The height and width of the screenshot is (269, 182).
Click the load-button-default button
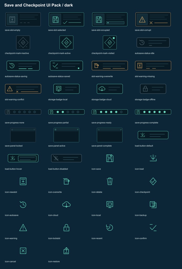tap(153, 135)
